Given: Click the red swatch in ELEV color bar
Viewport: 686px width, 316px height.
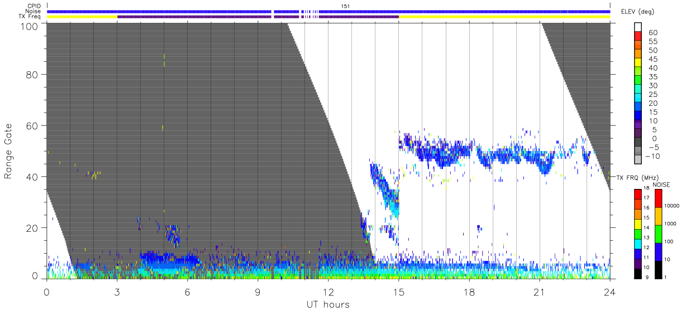Looking at the screenshot, I should click(639, 36).
